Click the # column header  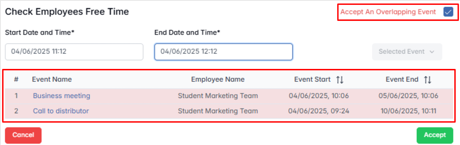pos(16,80)
